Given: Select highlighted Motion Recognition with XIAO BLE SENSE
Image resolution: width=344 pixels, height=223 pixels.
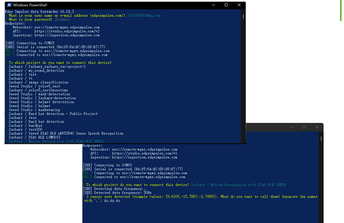Looking at the screenshot, I should pos(56,141).
